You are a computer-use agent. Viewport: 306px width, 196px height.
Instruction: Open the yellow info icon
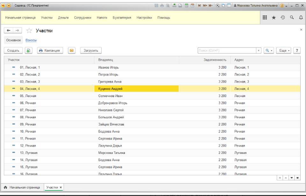(282, 6)
